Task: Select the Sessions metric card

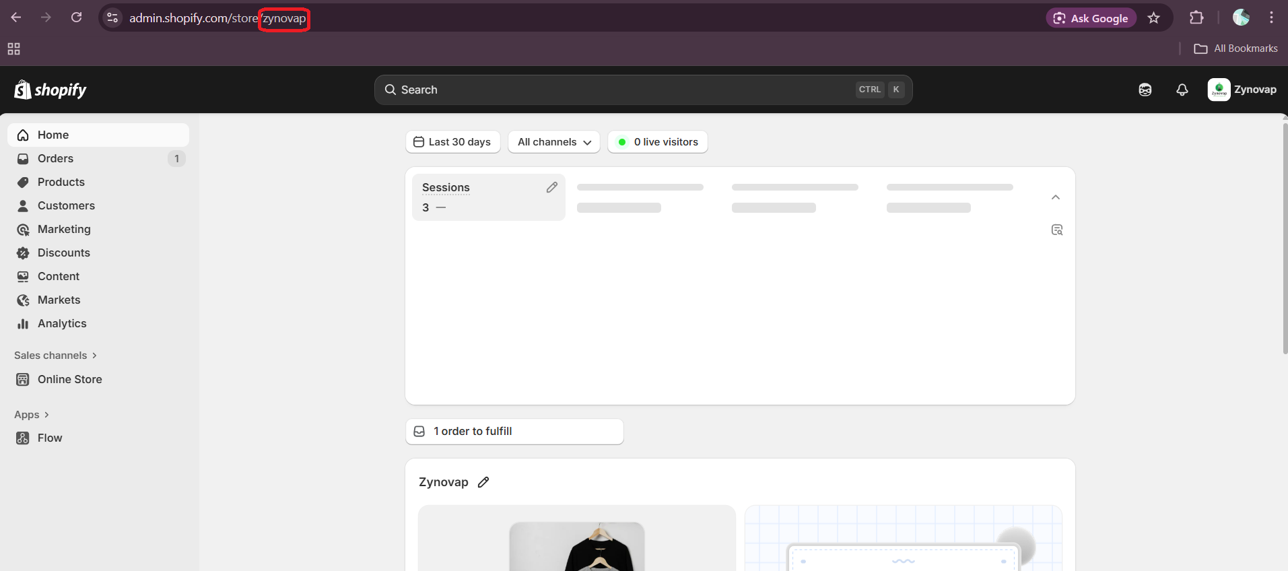Action: coord(488,197)
